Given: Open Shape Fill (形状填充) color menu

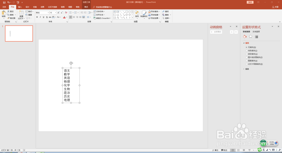Looking at the screenshot, I should pyautogui.click(x=154, y=11).
